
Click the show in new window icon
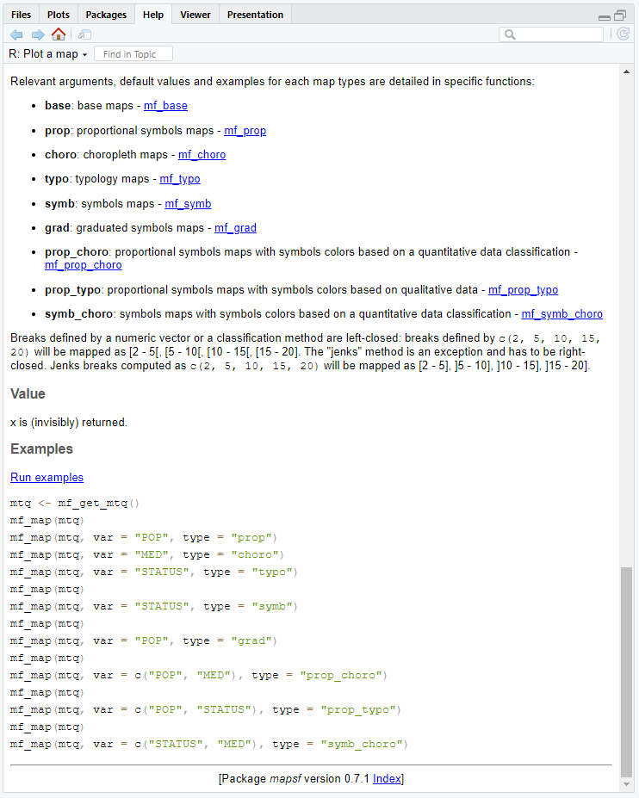pos(84,34)
